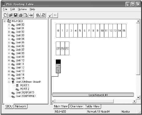Click the transfer to PLC icon
142x115 pixels.
click(x=38, y=15)
